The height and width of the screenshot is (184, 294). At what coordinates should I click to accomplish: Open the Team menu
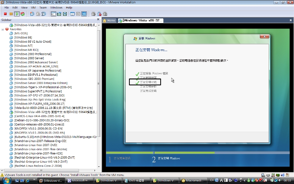[43, 7]
